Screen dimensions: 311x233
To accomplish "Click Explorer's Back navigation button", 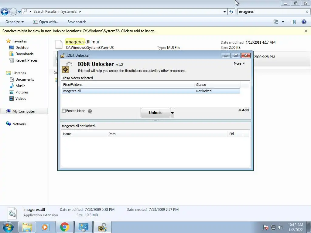I will 5,12.
